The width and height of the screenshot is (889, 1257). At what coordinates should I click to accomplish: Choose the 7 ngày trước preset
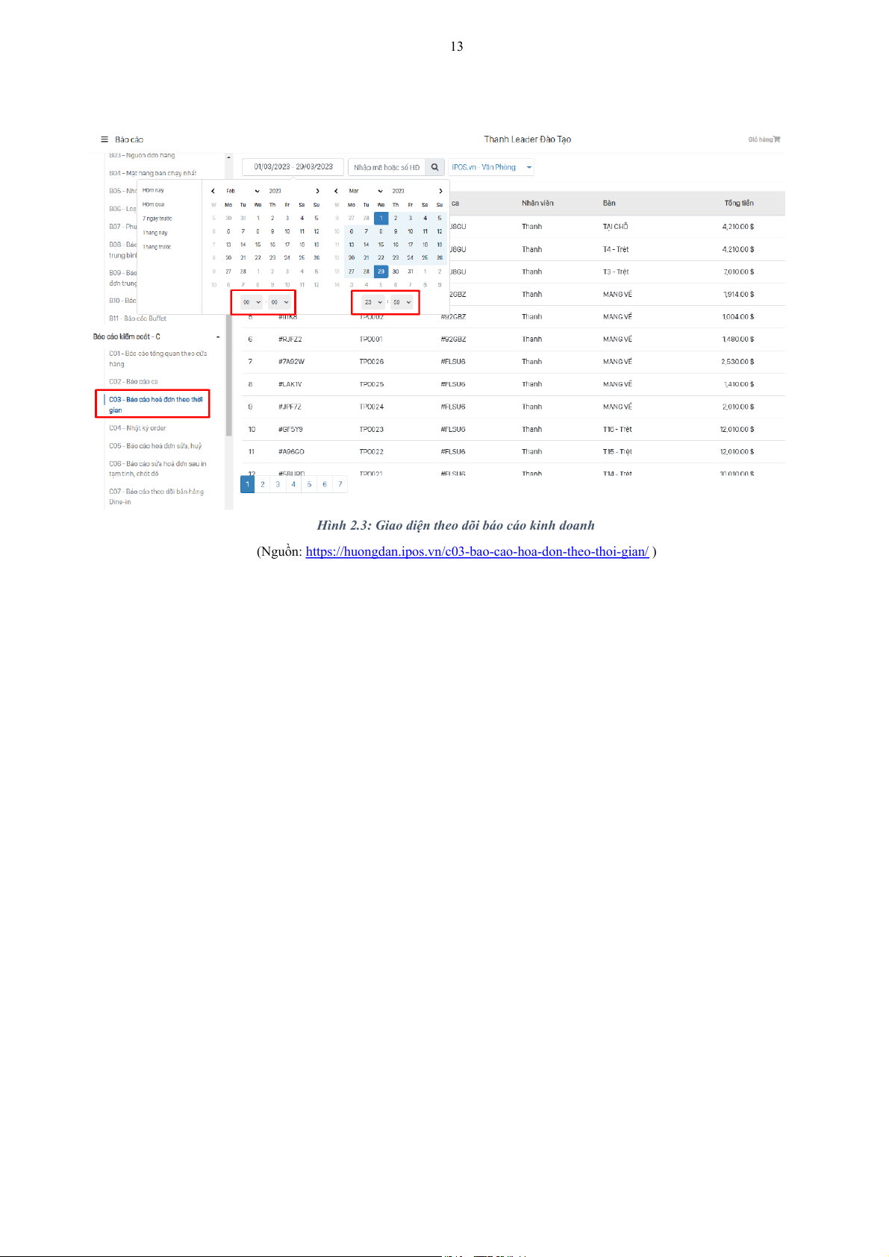[157, 219]
